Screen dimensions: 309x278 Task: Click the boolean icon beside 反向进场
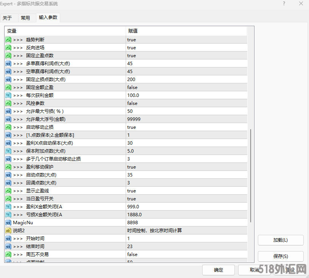click(8, 48)
